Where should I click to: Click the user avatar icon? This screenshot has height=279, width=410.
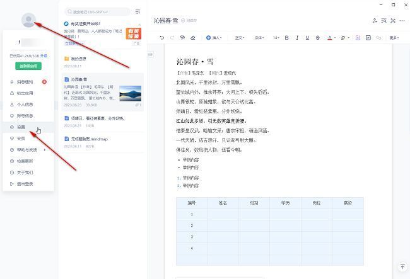[28, 20]
